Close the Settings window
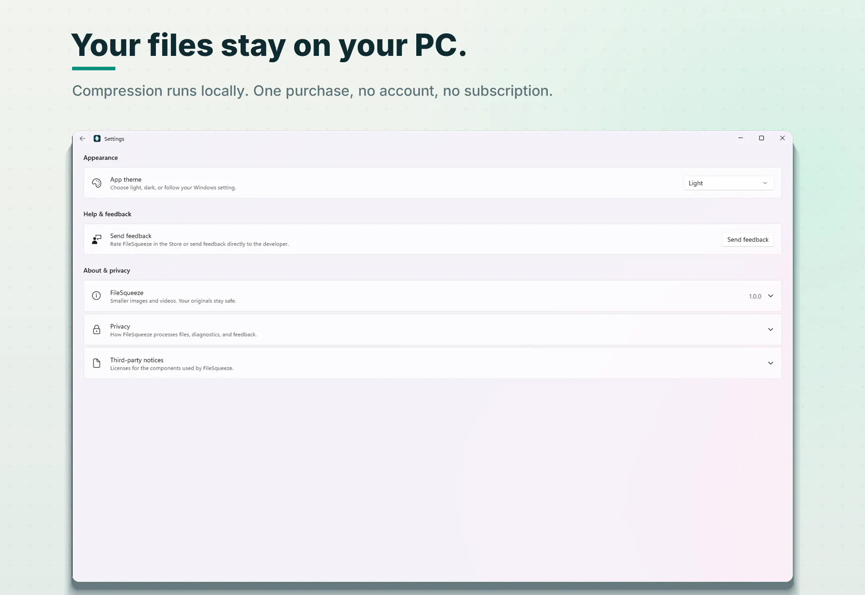This screenshot has width=865, height=595. pyautogui.click(x=782, y=138)
